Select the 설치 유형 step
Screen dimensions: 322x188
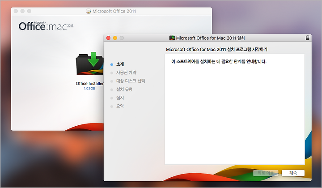(124, 90)
